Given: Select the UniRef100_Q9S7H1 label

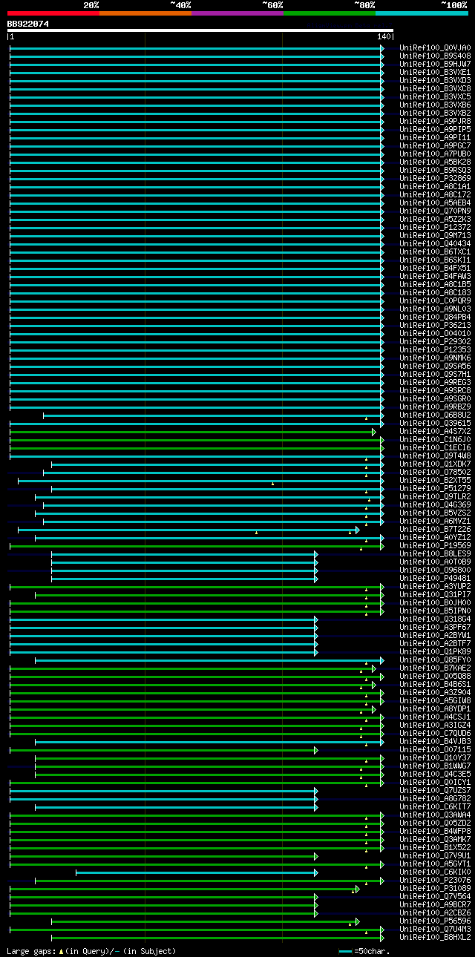Looking at the screenshot, I should tap(435, 374).
